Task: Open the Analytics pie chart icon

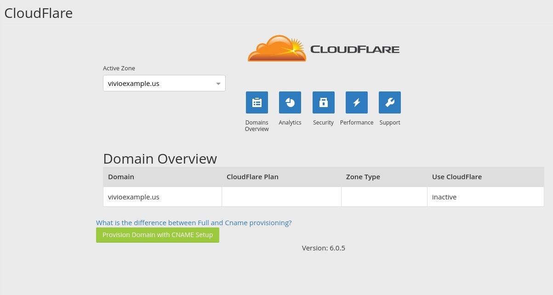Action: pyautogui.click(x=290, y=102)
